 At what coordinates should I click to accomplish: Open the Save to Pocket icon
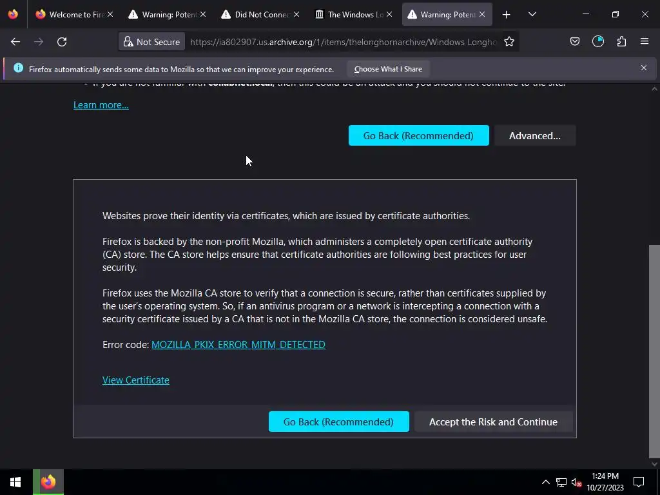(x=574, y=41)
